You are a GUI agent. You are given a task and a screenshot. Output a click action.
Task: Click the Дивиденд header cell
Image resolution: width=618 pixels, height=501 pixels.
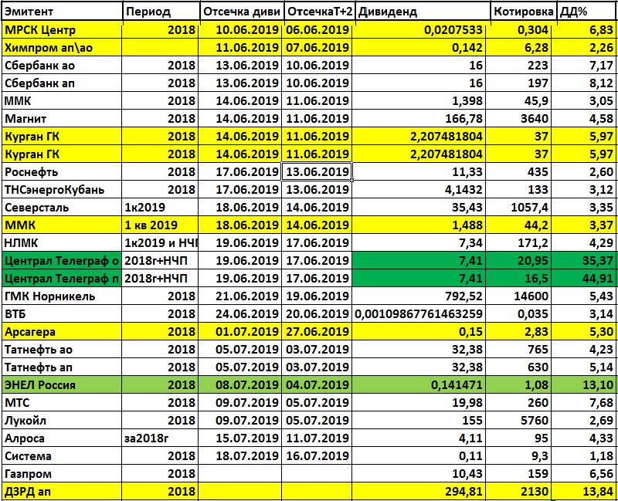pyautogui.click(x=423, y=12)
